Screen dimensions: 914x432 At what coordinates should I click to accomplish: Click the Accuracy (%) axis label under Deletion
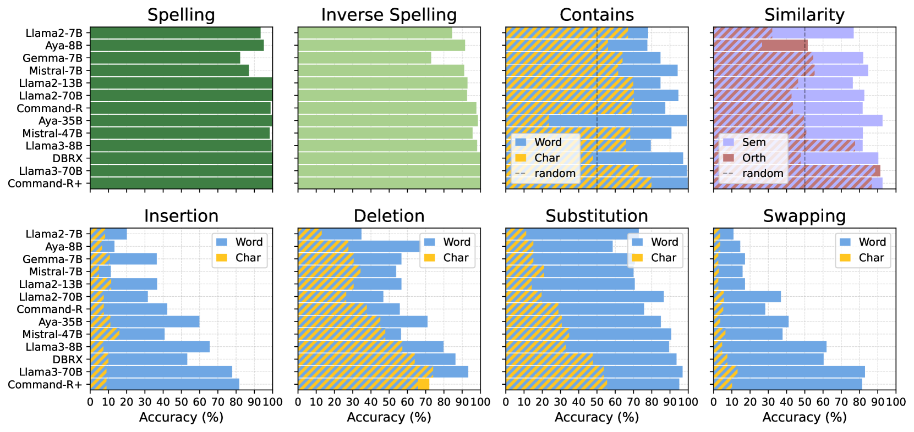pyautogui.click(x=389, y=417)
